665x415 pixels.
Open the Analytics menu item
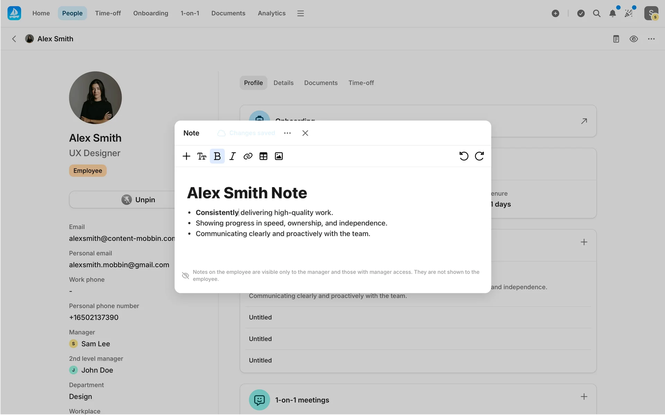[x=272, y=13]
